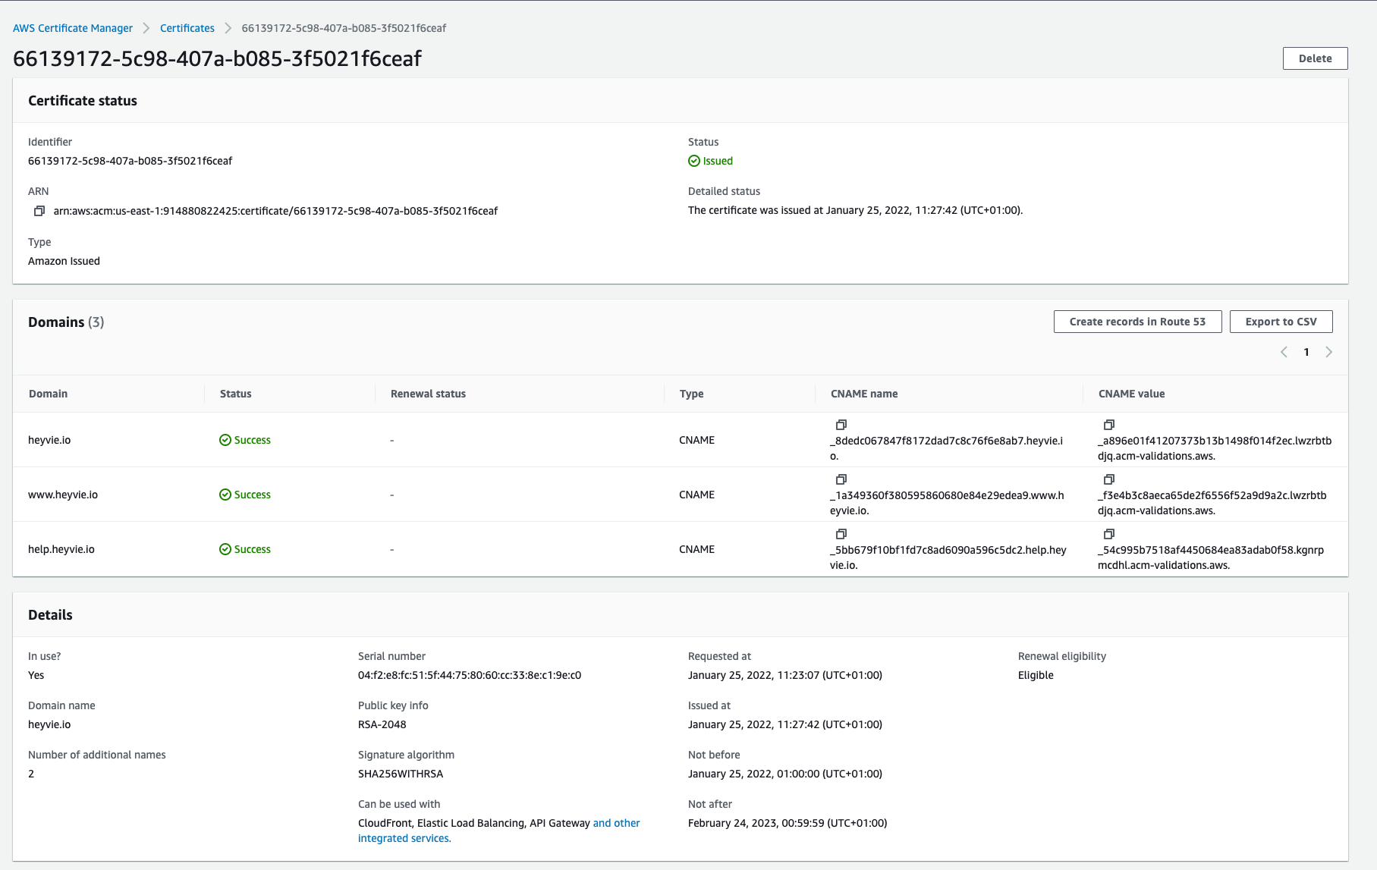Click the page title certificate ID heading
This screenshot has width=1377, height=870.
point(217,58)
